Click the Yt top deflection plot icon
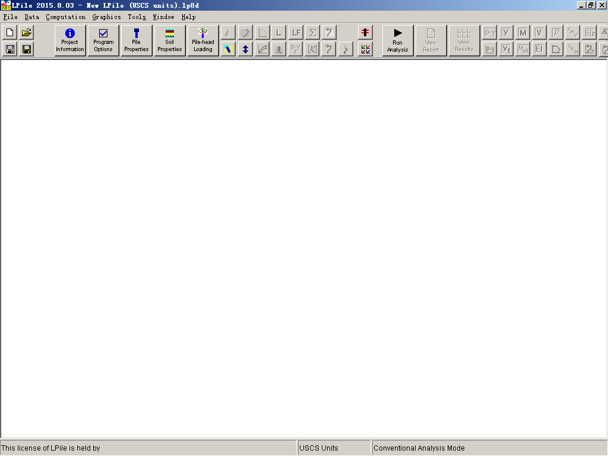608x456 pixels. (506, 49)
